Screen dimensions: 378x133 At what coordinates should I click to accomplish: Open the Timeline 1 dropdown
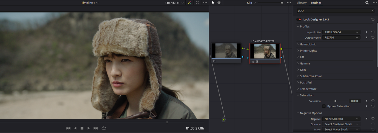tap(90, 3)
